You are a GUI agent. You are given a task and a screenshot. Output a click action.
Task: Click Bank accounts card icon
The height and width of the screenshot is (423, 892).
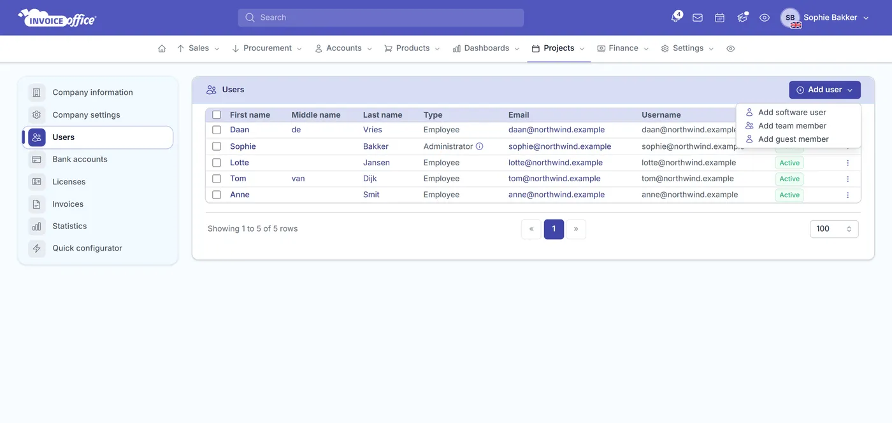[x=37, y=160]
